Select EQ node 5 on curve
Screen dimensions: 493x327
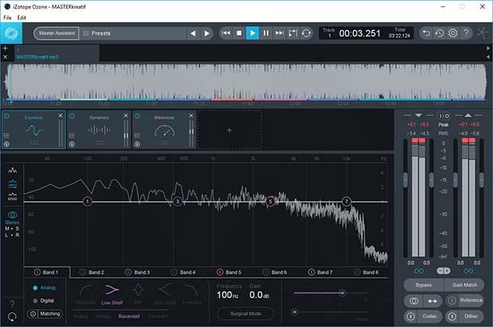click(270, 202)
